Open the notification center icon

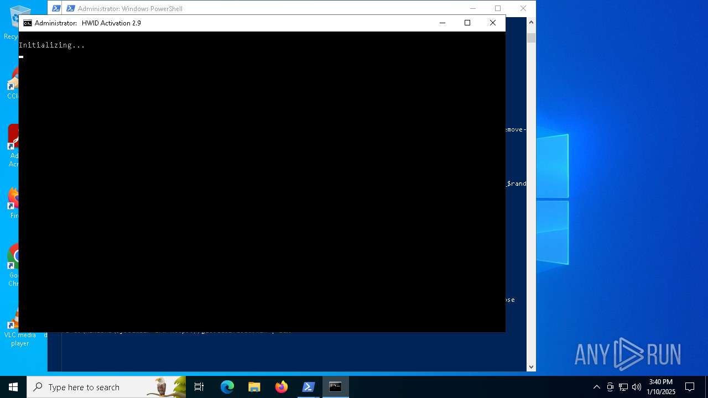pyautogui.click(x=690, y=387)
